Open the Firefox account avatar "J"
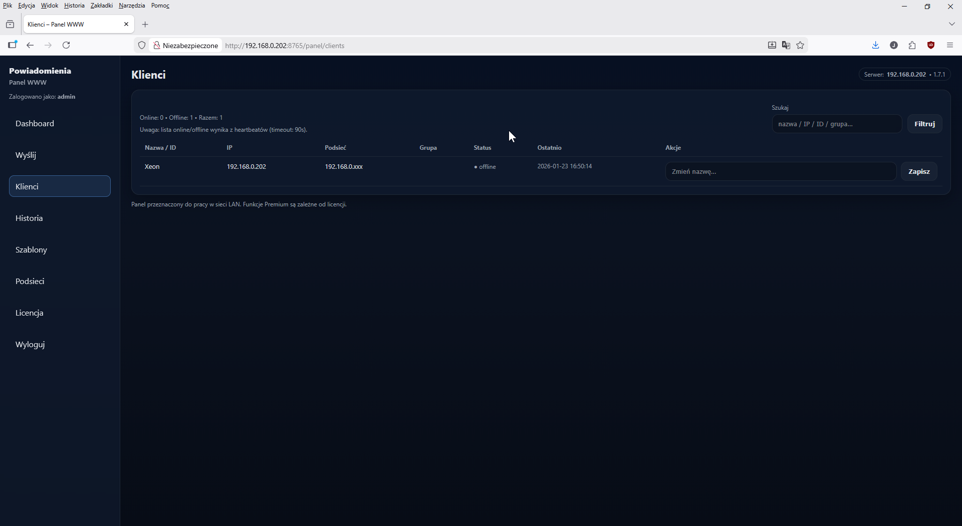Screen dimensions: 962x526 894,45
